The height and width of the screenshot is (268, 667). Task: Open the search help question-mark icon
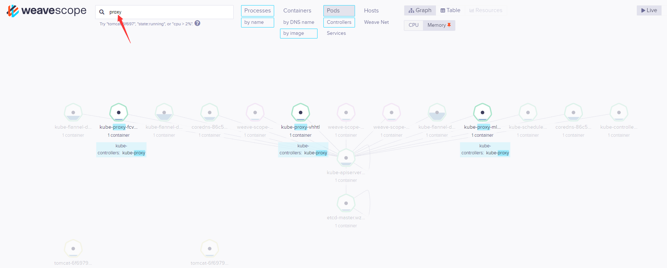coord(197,23)
